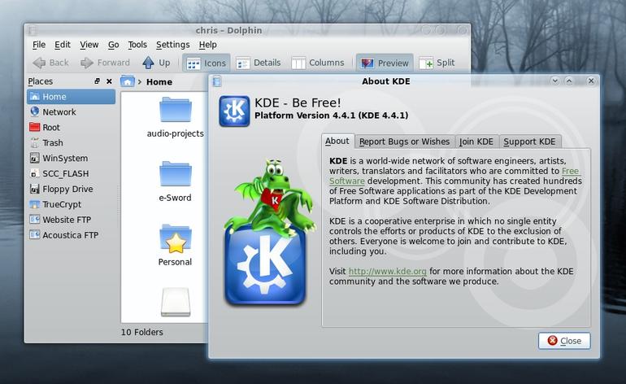626x384 pixels.
Task: Open the Edit menu
Action: (63, 45)
